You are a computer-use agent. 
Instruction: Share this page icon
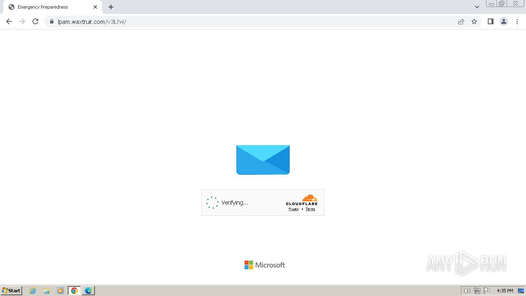pos(461,21)
